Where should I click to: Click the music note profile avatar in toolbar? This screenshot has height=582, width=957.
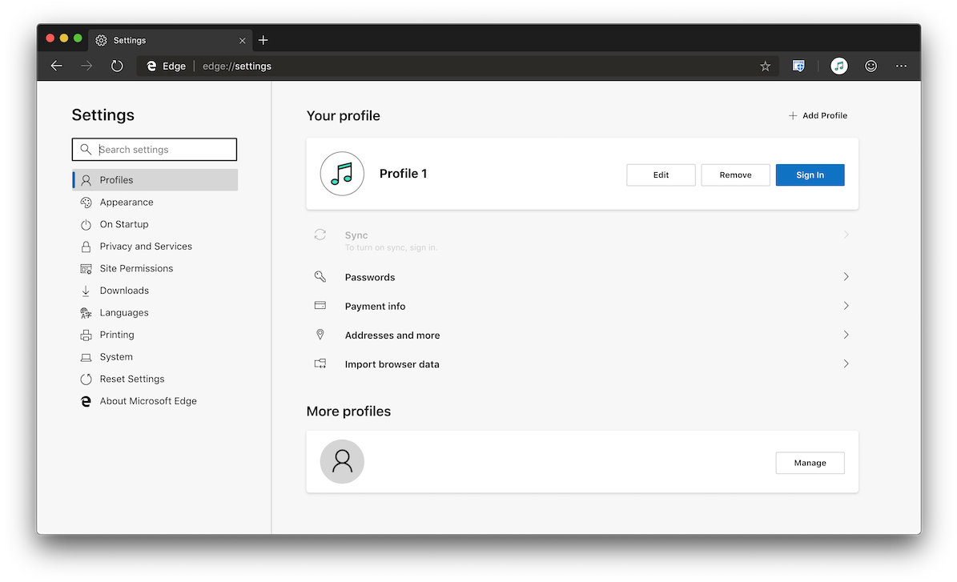point(839,66)
